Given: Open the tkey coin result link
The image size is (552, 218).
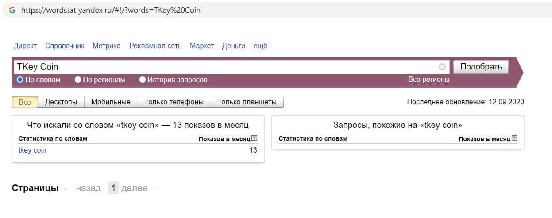Looking at the screenshot, I should (x=32, y=150).
